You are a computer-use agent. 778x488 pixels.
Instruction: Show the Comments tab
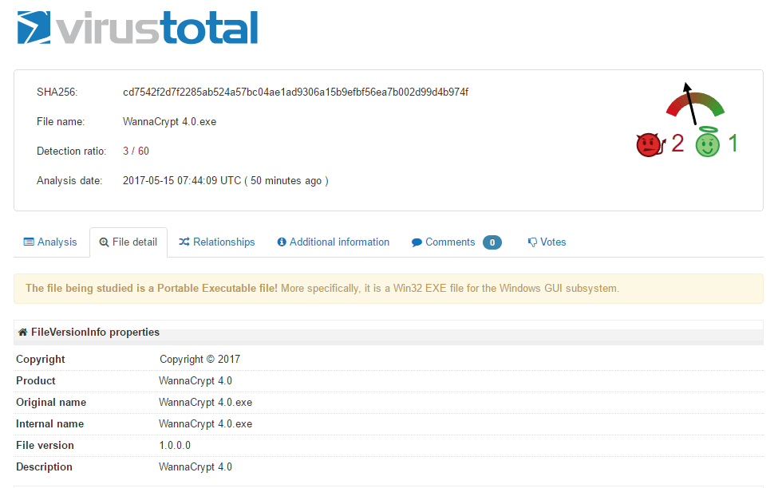point(456,242)
